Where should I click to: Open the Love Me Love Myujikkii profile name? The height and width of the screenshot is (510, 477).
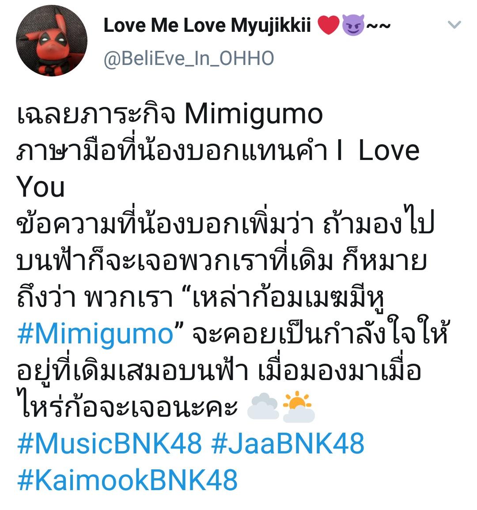[x=207, y=25]
